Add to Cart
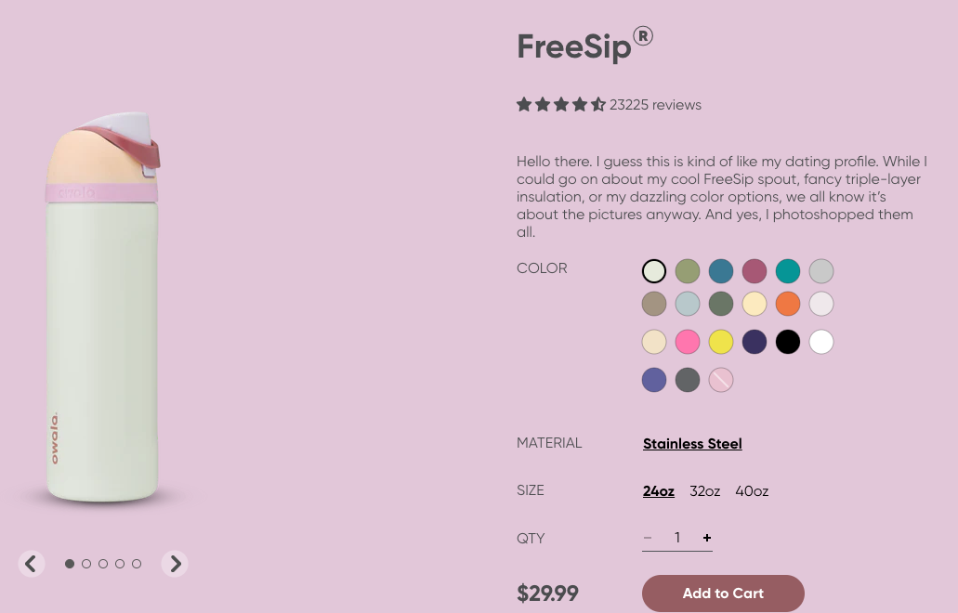Image resolution: width=958 pixels, height=613 pixels. click(723, 593)
